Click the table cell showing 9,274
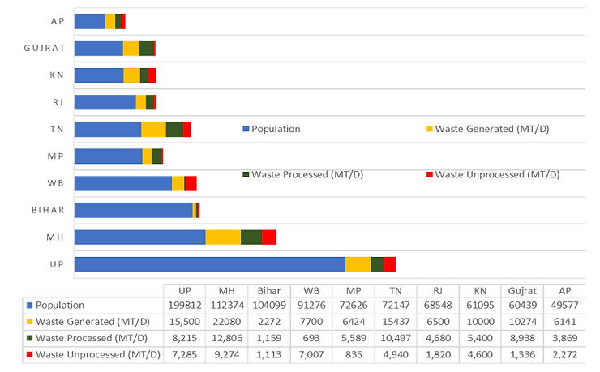Viewport: 600px width, 372px height. (226, 354)
